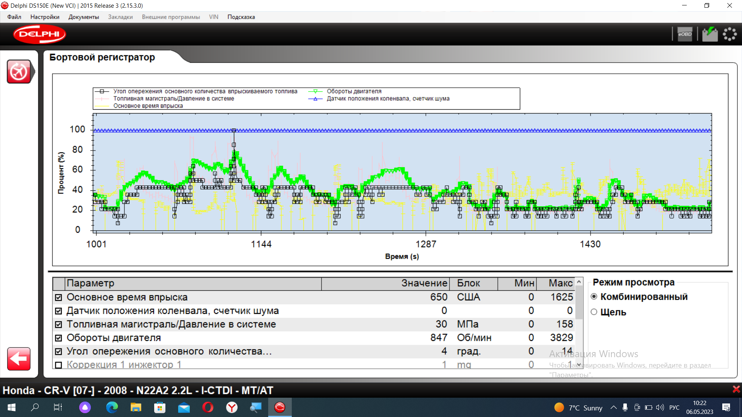Open the Внешние программы menu
Image resolution: width=742 pixels, height=417 pixels.
(x=171, y=17)
